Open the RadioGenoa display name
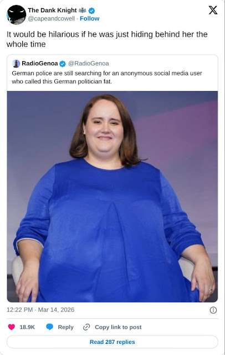Image resolution: width=225 pixels, height=355 pixels. pyautogui.click(x=40, y=64)
